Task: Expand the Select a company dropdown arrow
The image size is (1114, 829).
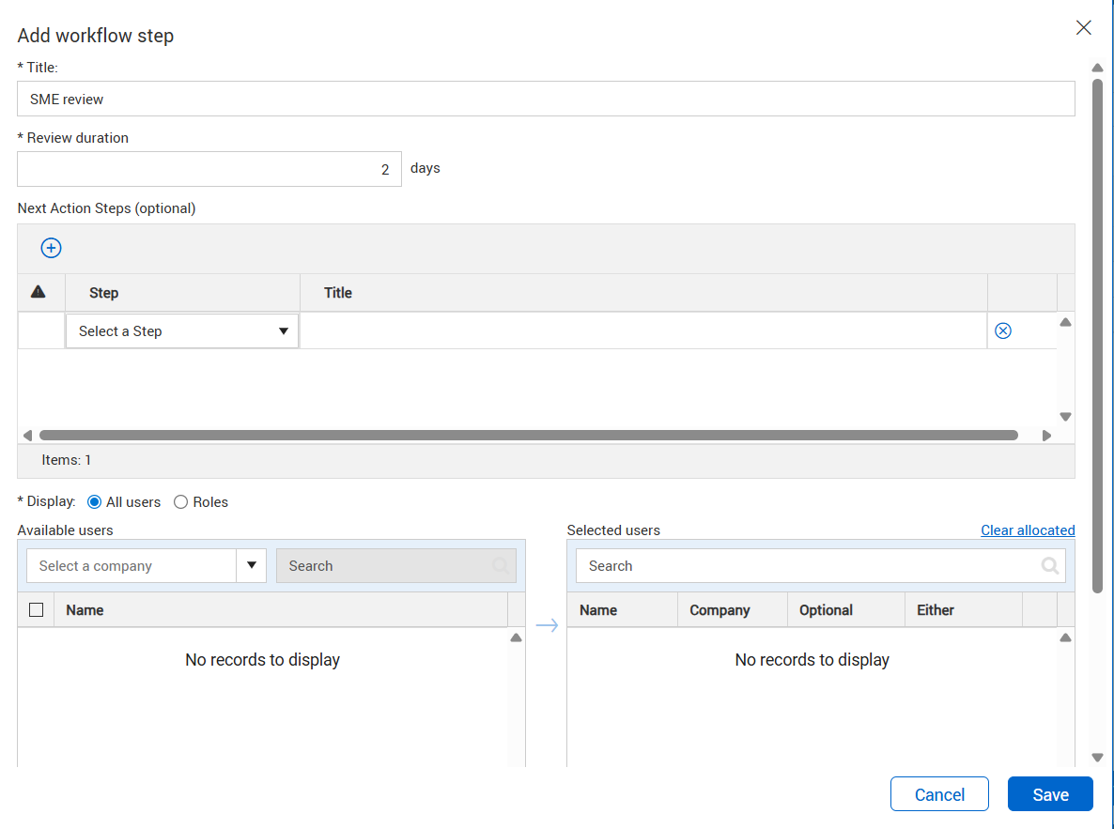Action: click(251, 566)
